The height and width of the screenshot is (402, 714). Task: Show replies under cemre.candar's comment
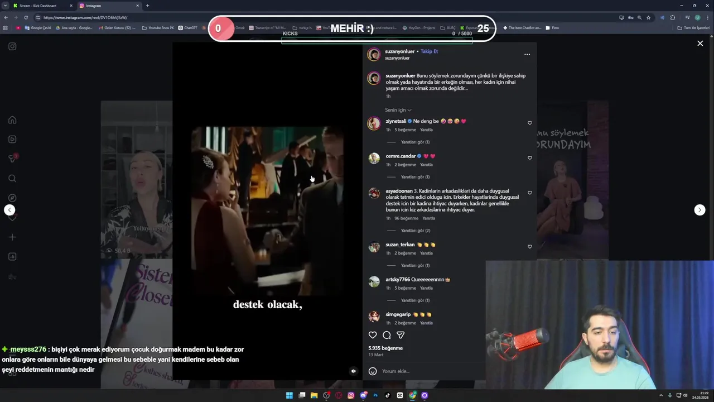[x=415, y=177]
